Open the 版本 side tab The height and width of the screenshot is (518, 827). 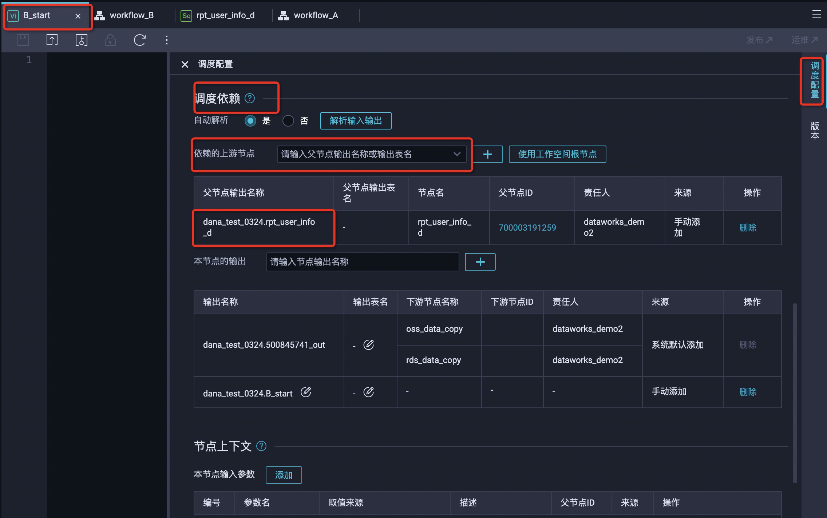[815, 131]
